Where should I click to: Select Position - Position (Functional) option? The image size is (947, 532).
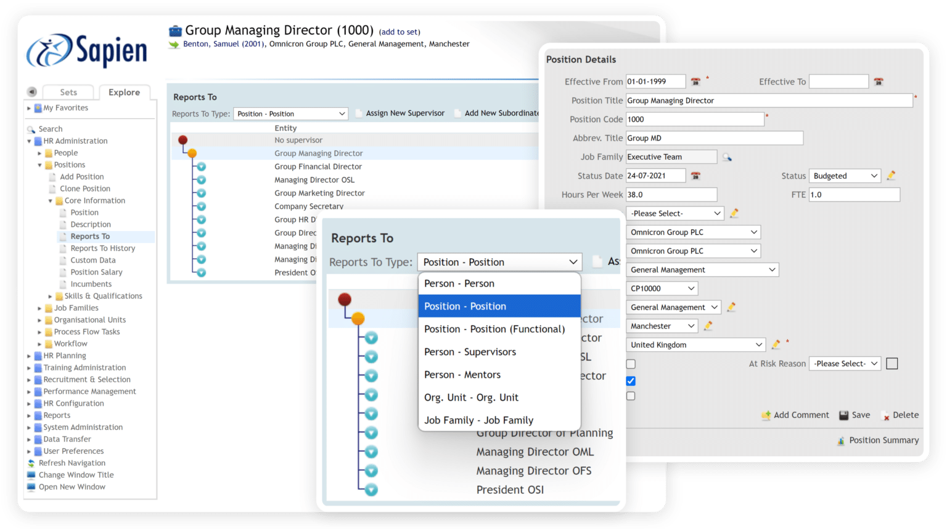(x=499, y=329)
